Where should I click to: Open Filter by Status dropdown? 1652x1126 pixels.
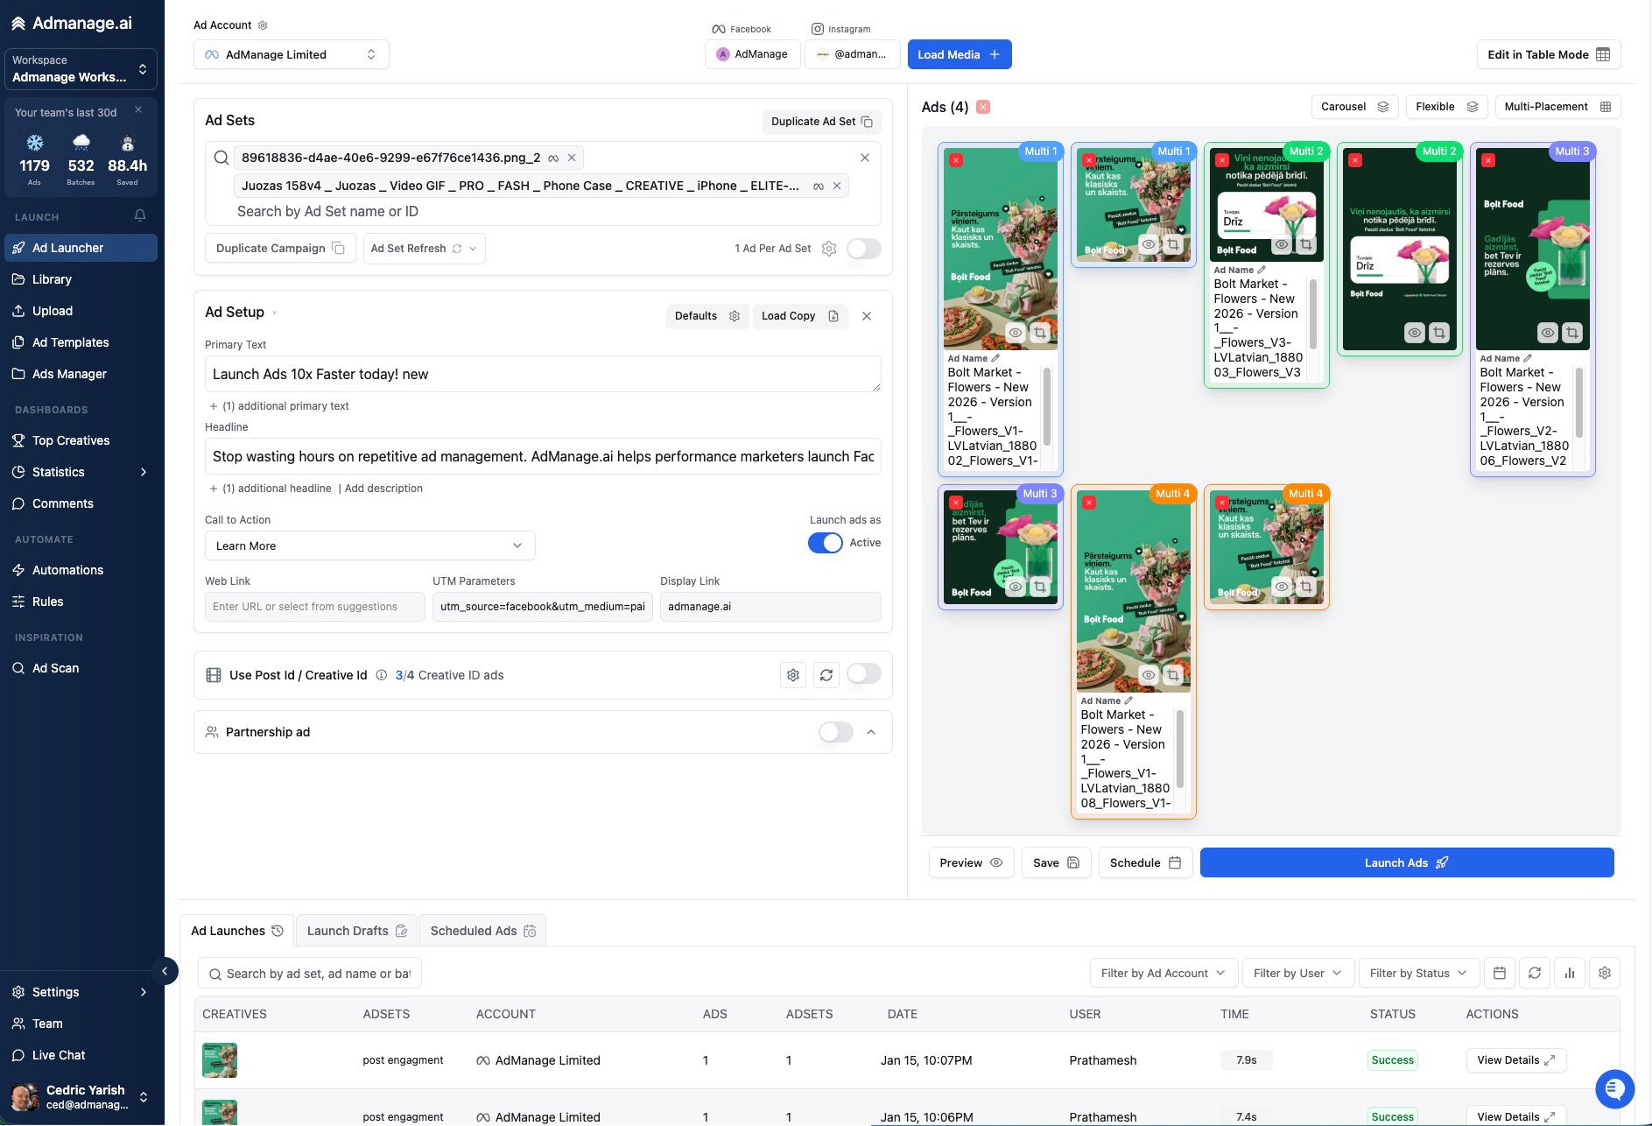[x=1418, y=973]
